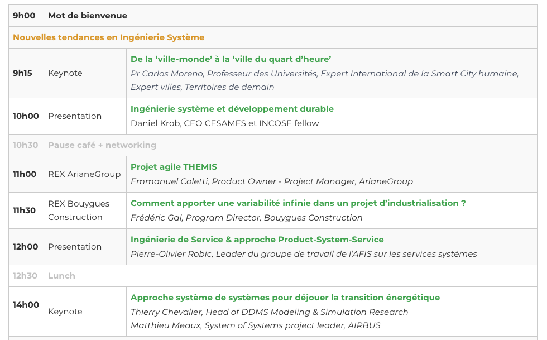Image resolution: width=547 pixels, height=340 pixels.
Task: Select speaker 'Emmanuel Coletti, Product Owner'
Action: coord(271,181)
